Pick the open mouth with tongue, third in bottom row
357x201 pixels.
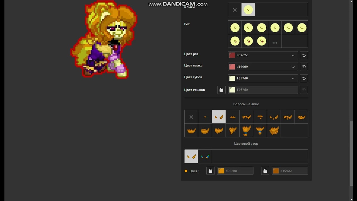point(262,41)
